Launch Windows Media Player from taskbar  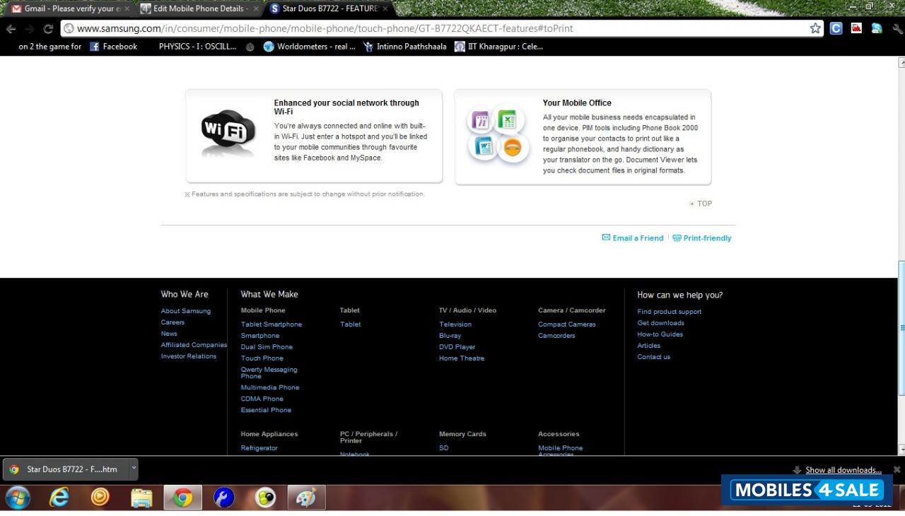coord(100,498)
